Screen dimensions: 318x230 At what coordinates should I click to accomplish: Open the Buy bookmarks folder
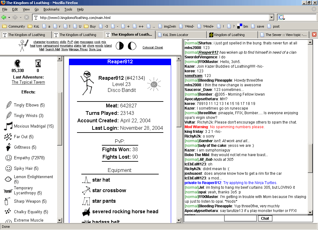[90, 26]
